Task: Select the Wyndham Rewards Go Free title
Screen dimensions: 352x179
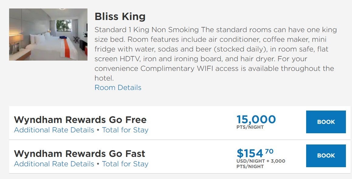Action: [x=80, y=120]
